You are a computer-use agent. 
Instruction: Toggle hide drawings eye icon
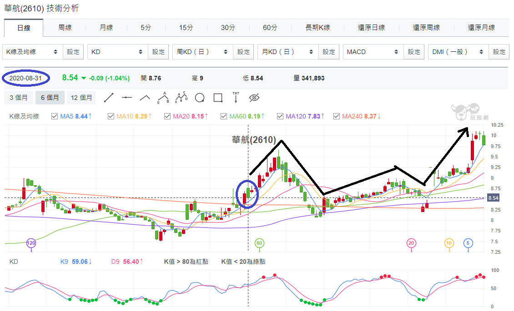[x=254, y=98]
